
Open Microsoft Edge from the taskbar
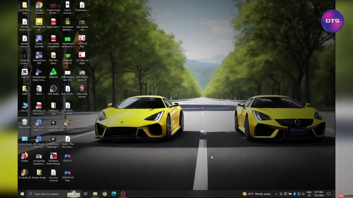pos(114,194)
